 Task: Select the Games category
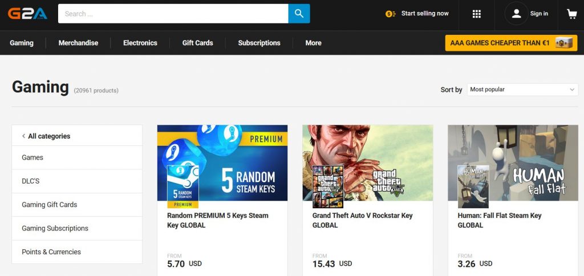pyautogui.click(x=77, y=157)
